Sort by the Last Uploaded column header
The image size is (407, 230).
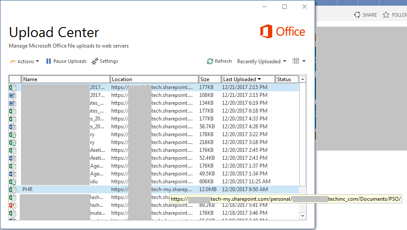tap(248, 79)
